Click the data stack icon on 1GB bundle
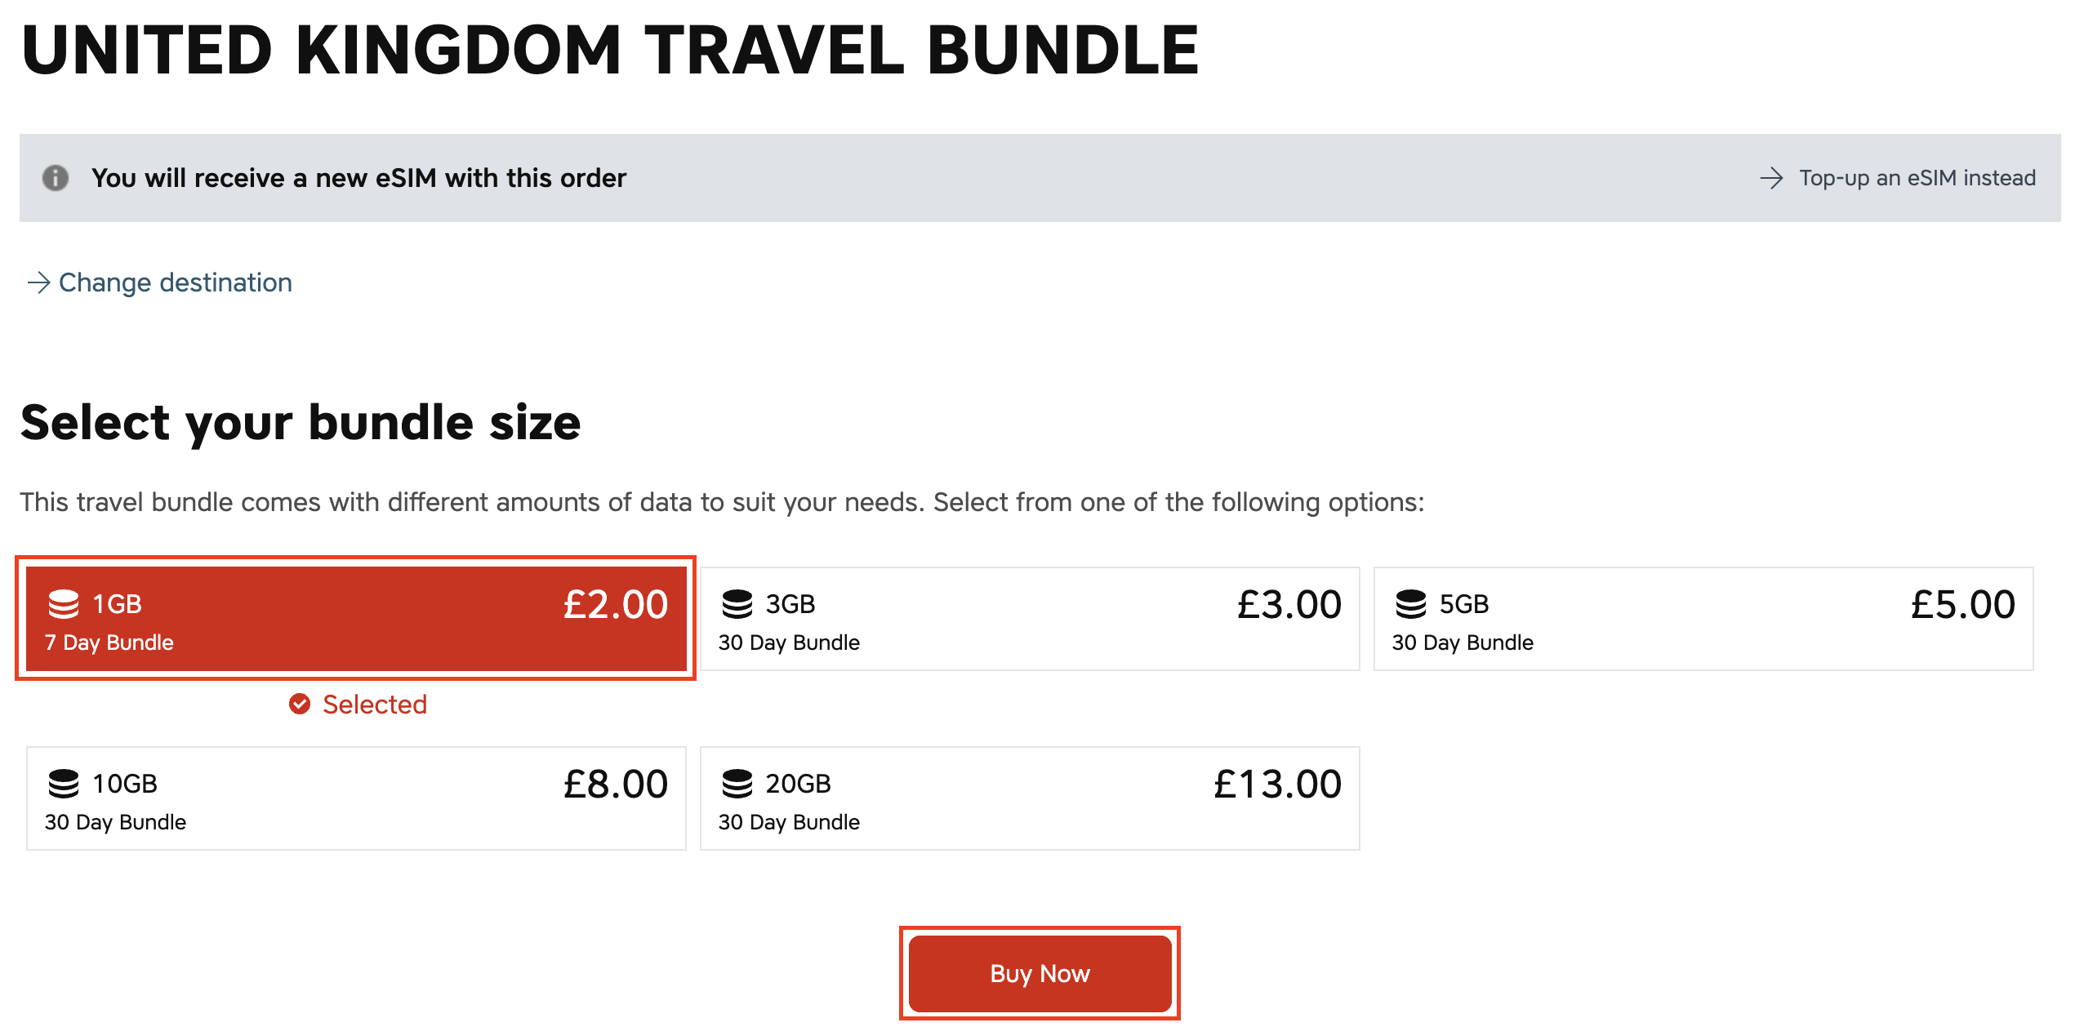 [x=64, y=604]
